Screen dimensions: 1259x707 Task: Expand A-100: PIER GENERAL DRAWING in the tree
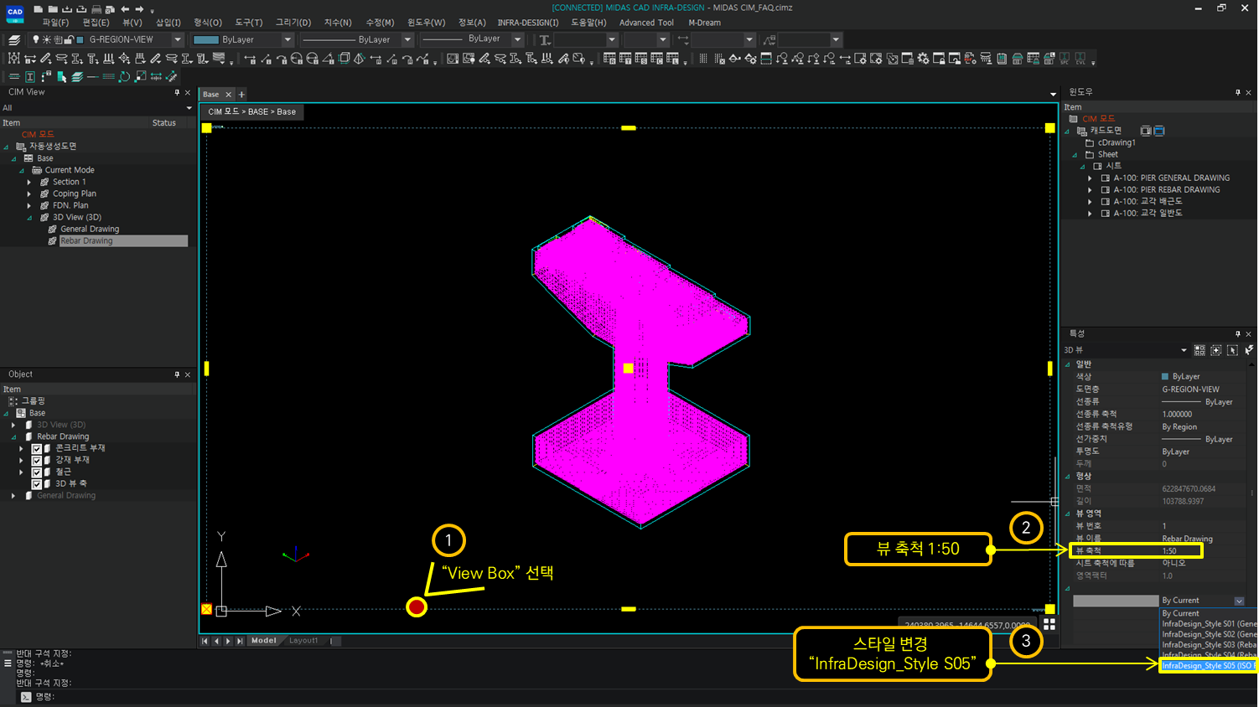coord(1090,178)
